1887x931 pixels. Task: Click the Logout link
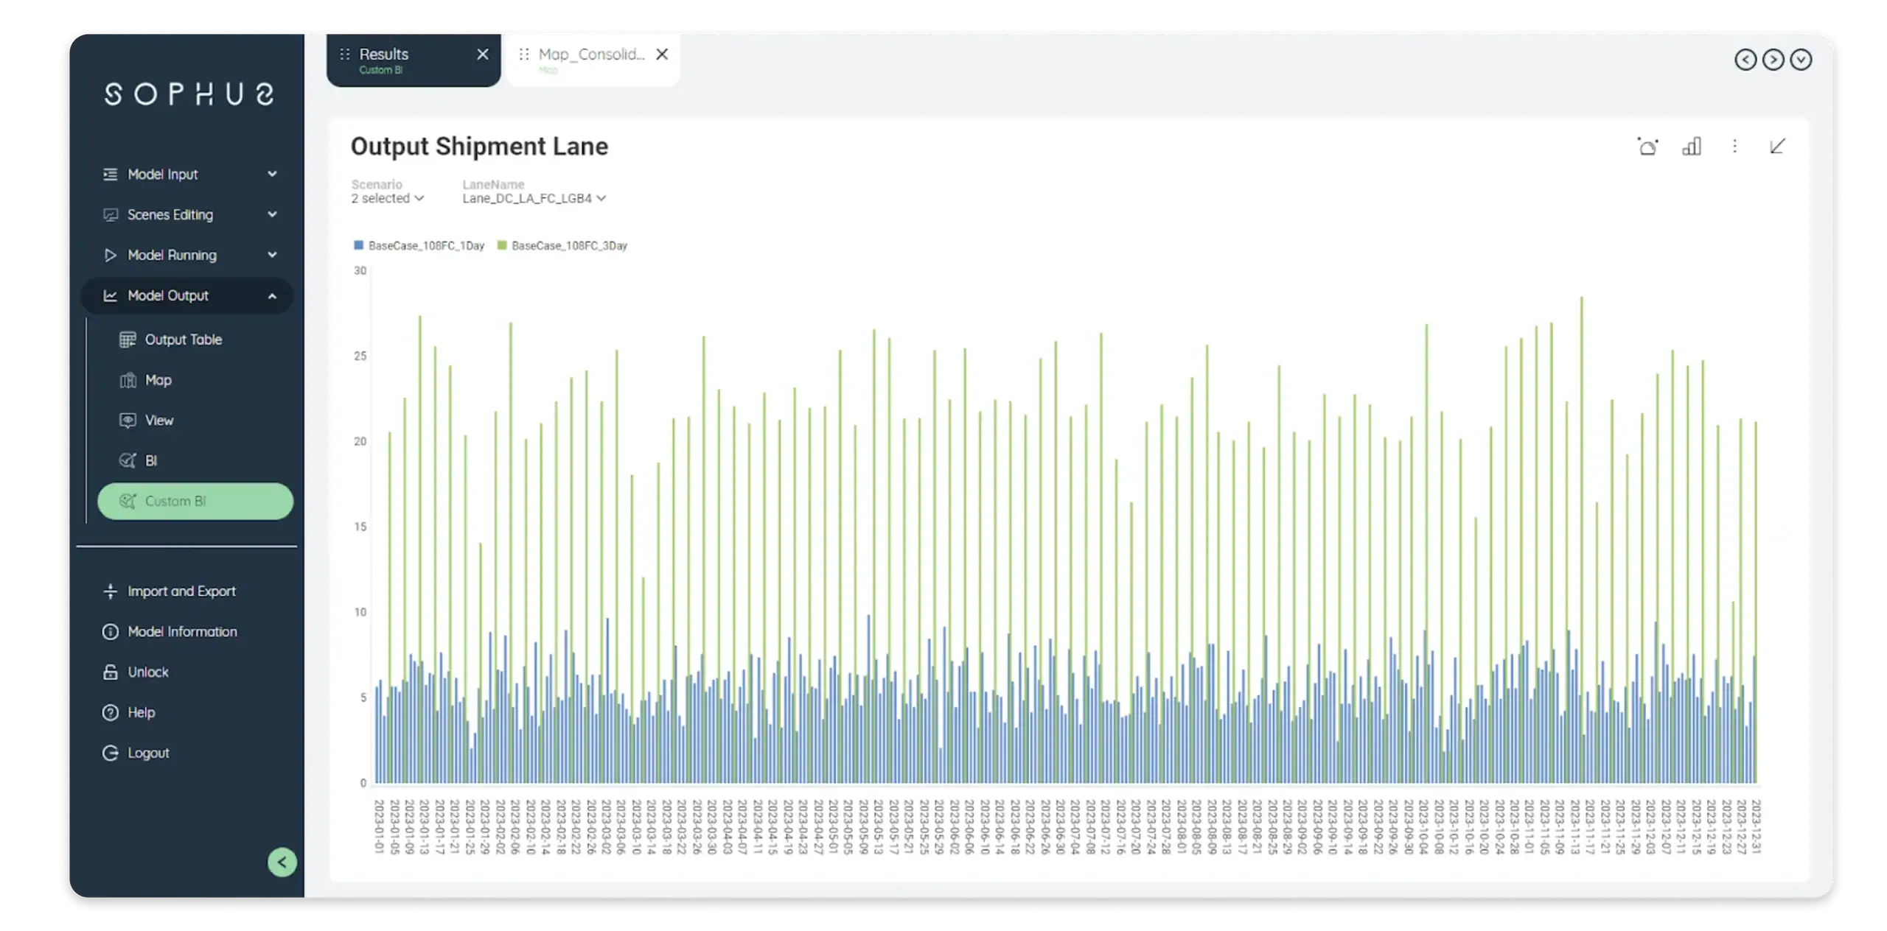point(148,753)
